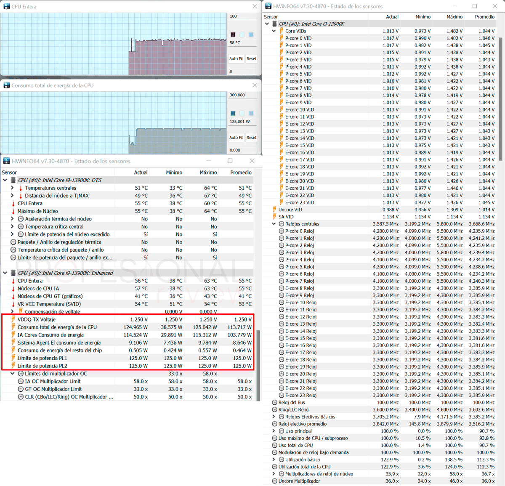Click circle icon of Reloj del Bus
The image size is (505, 486).
[274, 402]
